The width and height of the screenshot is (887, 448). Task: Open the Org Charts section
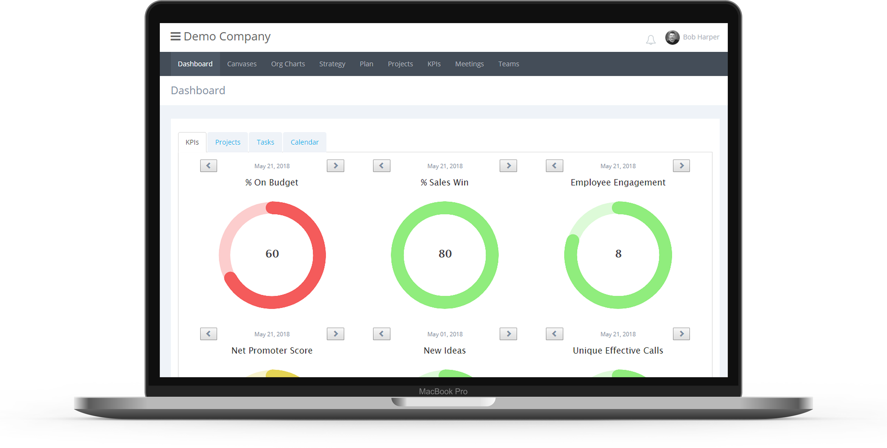point(288,64)
